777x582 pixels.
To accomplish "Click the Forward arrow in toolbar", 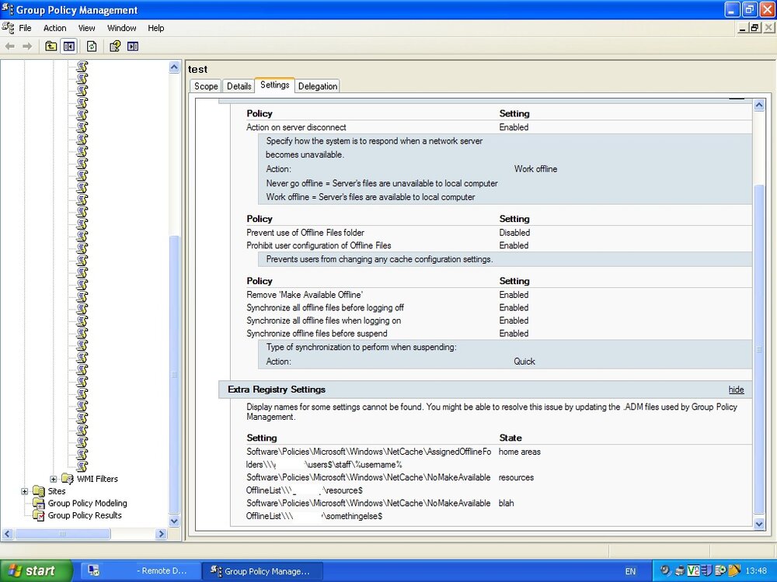I will click(x=27, y=47).
